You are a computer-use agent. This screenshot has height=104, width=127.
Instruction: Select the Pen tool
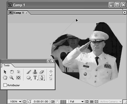(x=42, y=78)
